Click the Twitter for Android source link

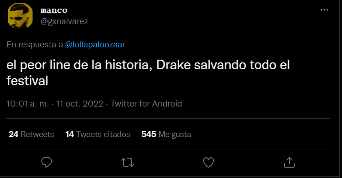pos(146,104)
